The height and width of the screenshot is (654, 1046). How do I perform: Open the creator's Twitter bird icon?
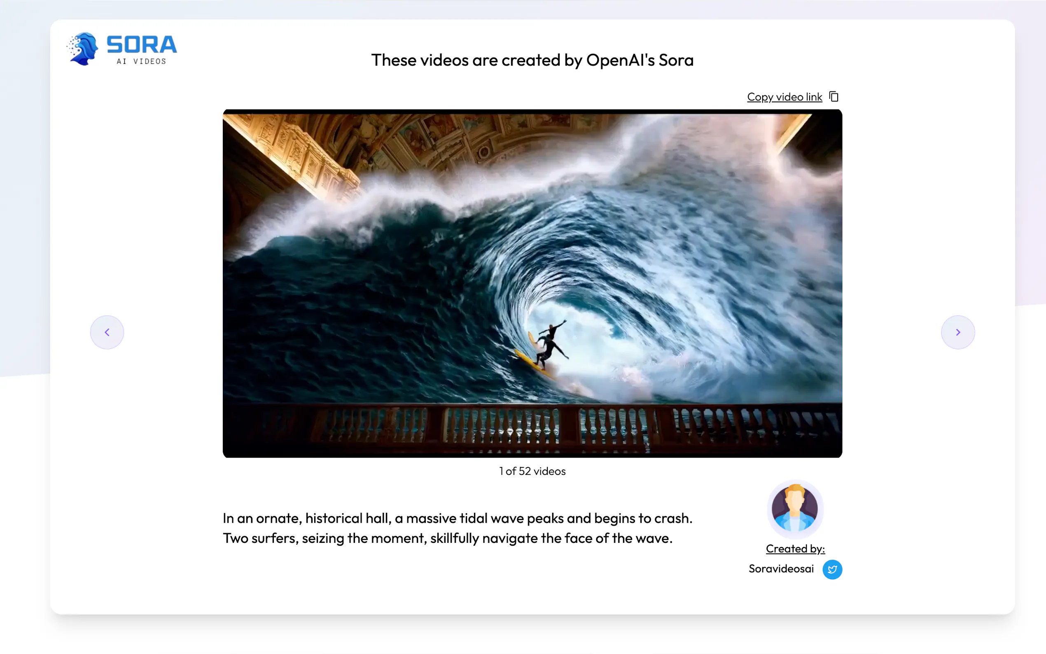pyautogui.click(x=832, y=569)
